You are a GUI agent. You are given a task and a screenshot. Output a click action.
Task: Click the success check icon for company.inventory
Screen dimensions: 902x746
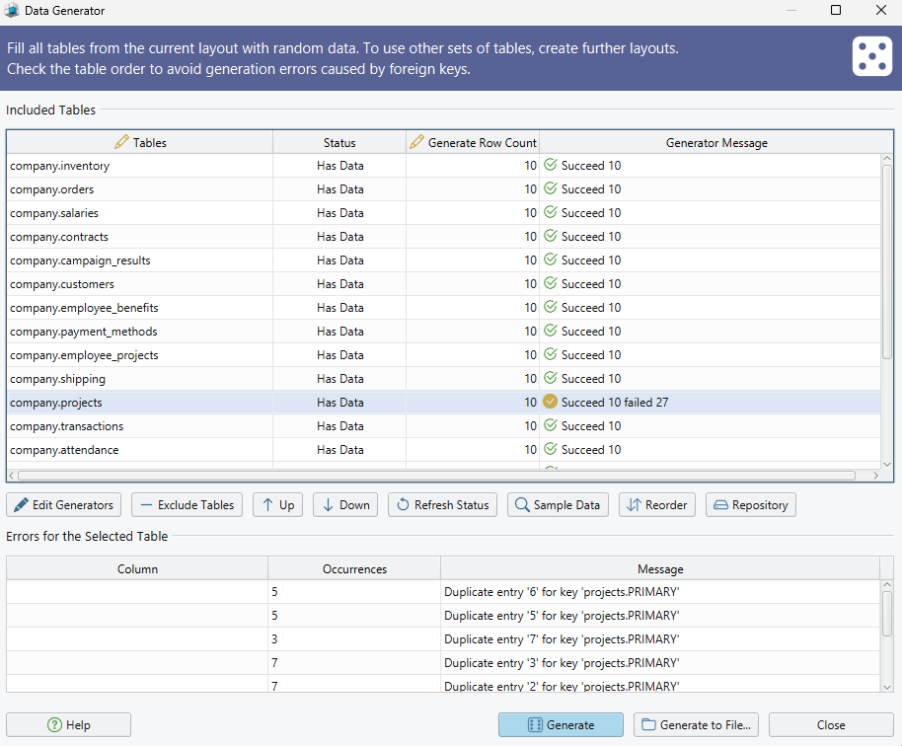point(551,165)
